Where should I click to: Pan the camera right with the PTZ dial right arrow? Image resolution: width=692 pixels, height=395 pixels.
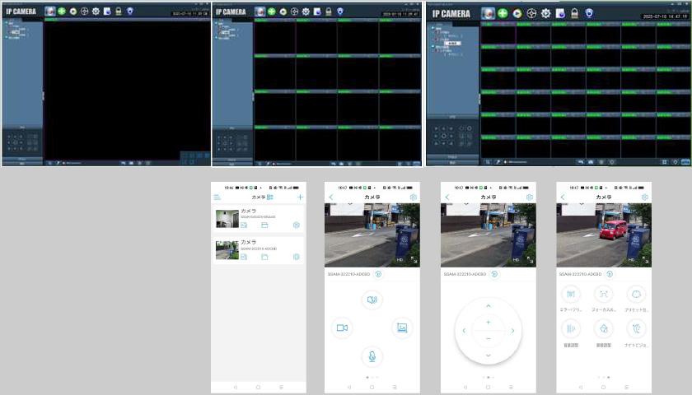pos(512,330)
